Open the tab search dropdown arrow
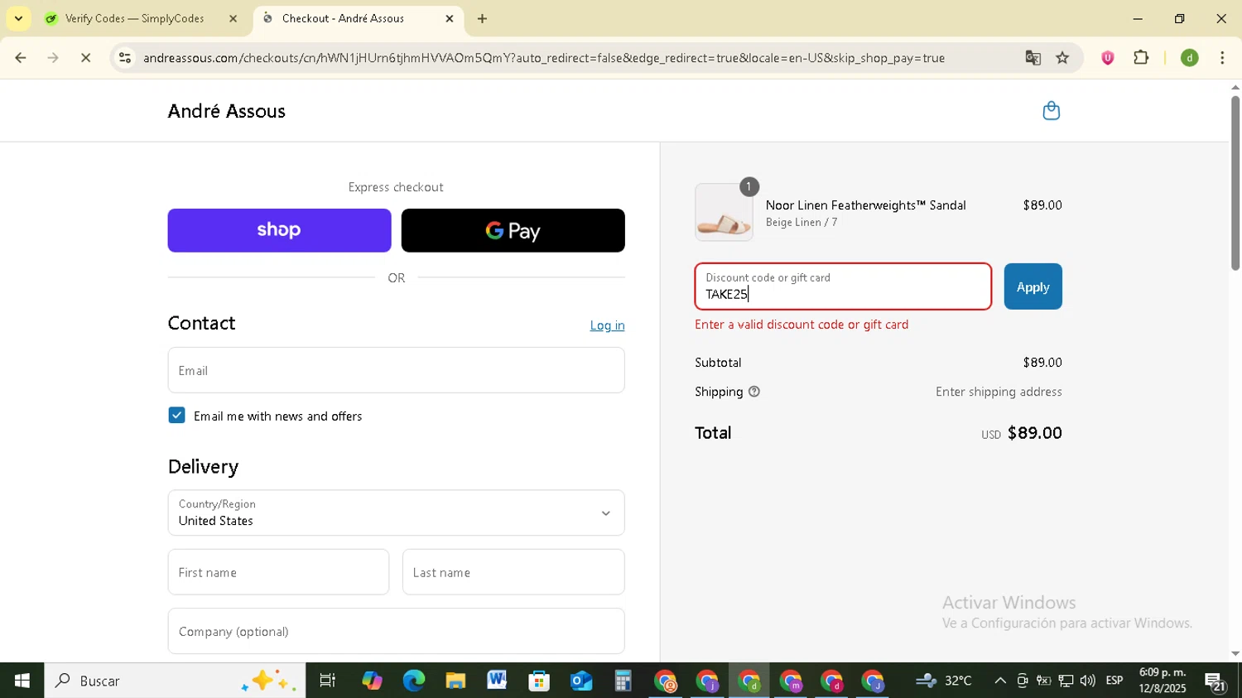The width and height of the screenshot is (1242, 698). tap(18, 18)
